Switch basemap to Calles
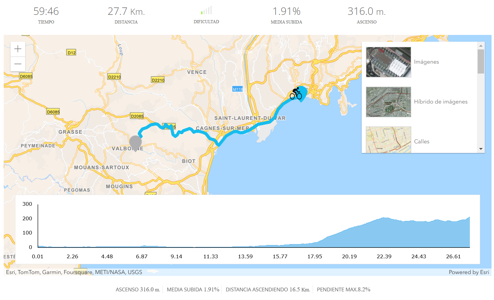The image size is (494, 300). point(422,141)
